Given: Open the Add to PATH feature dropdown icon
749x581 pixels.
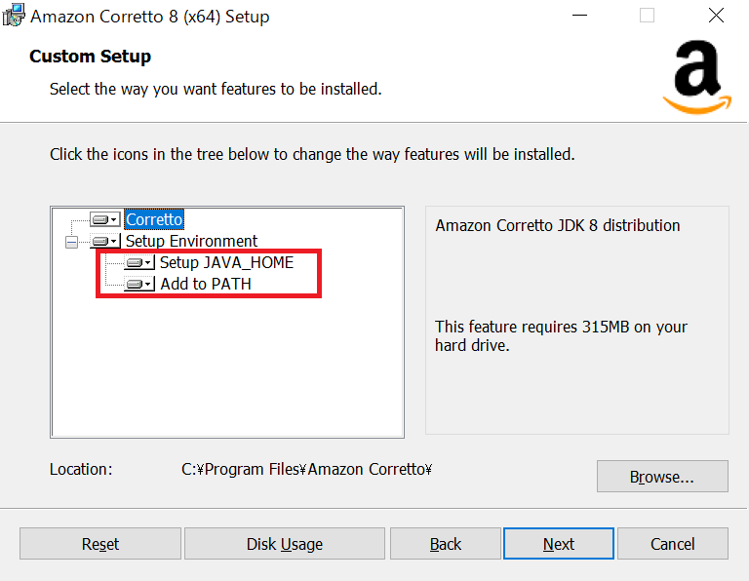Looking at the screenshot, I should click(139, 284).
